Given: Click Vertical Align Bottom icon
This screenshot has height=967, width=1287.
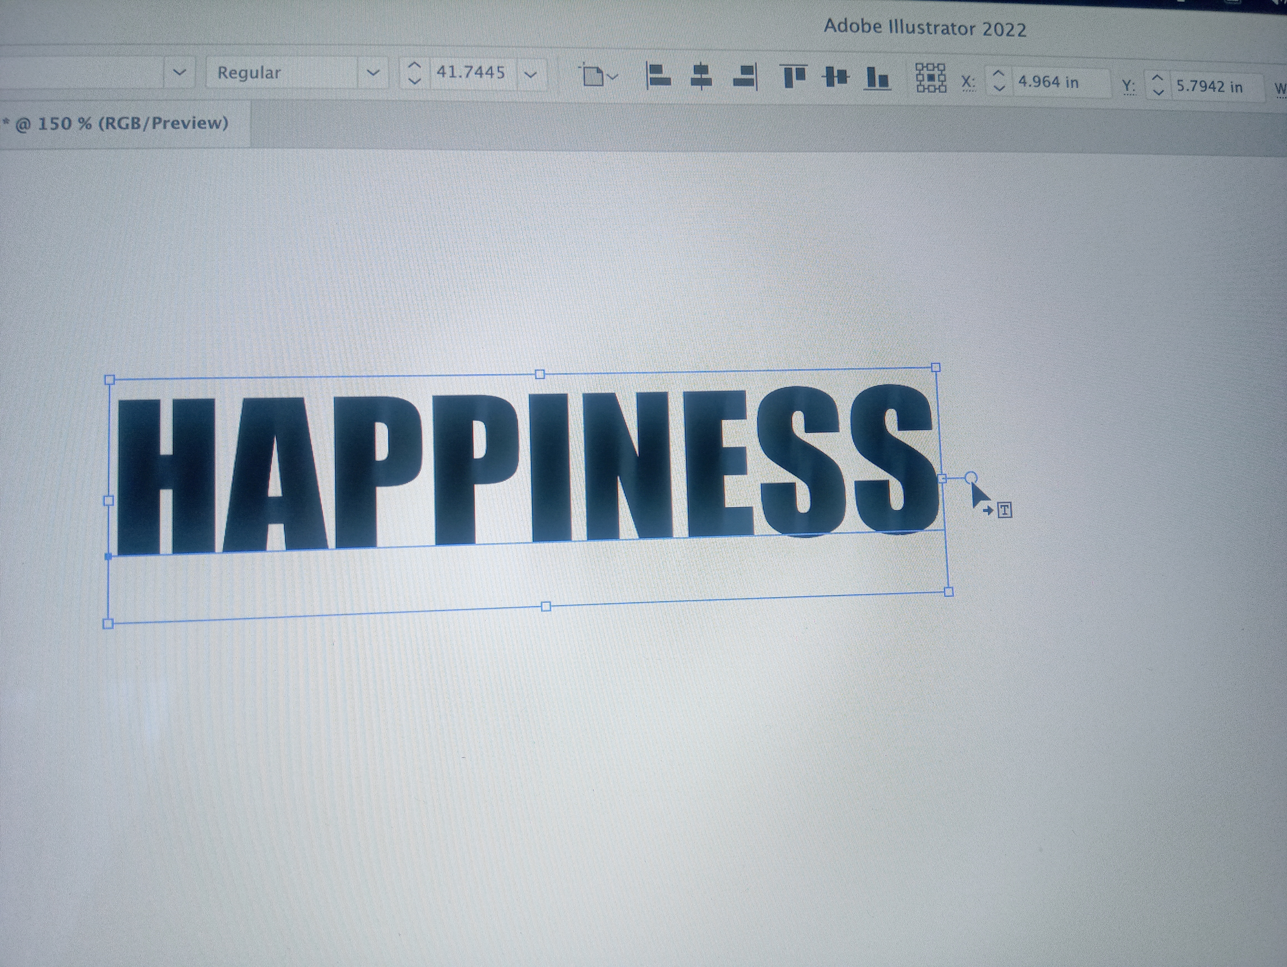Looking at the screenshot, I should click(x=878, y=78).
